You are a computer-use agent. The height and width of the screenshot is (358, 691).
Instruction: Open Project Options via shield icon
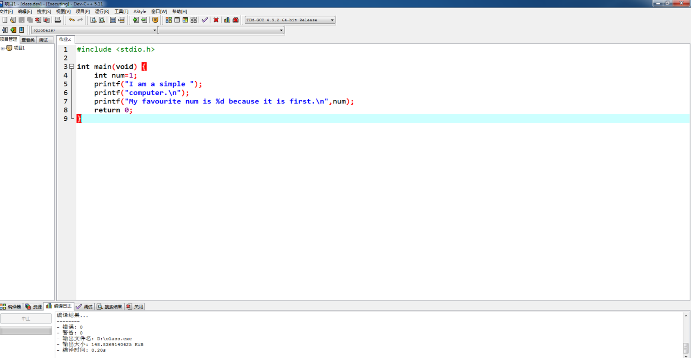tap(155, 20)
